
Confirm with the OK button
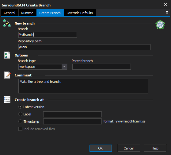click(x=101, y=148)
